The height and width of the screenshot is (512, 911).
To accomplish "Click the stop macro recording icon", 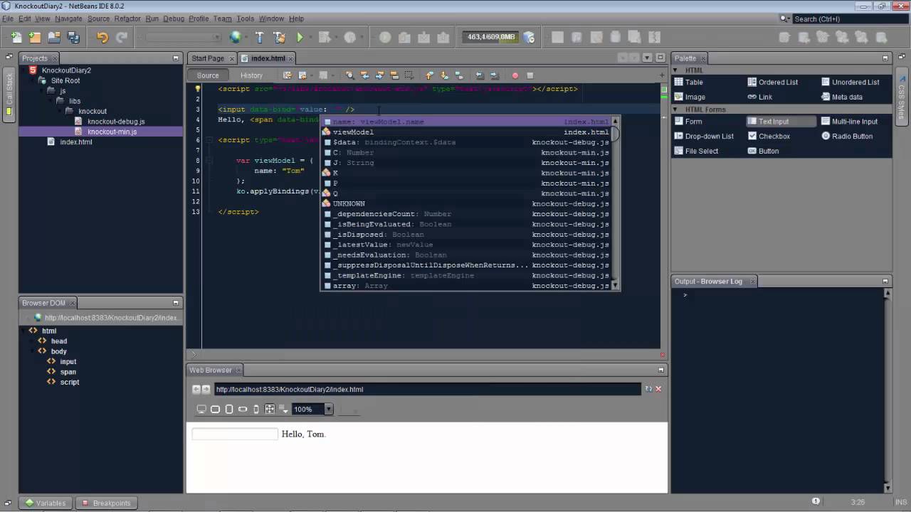I will [530, 75].
